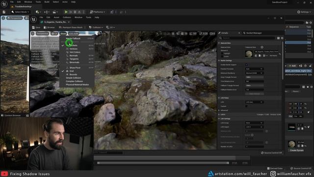Click Perspective viewport mode button
Screen dimensions: 314x177
tap(42, 33)
